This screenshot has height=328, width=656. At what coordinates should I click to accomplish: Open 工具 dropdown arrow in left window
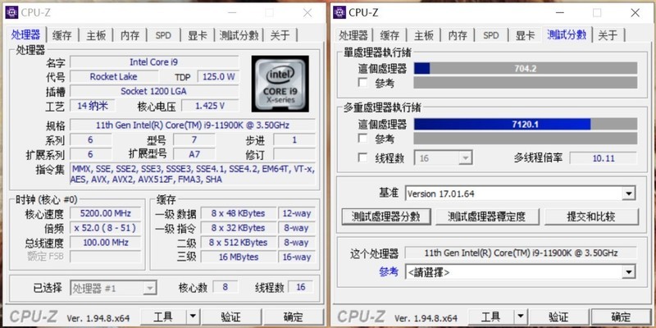[x=193, y=317]
